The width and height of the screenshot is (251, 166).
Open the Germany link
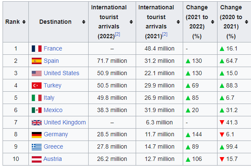[x=56, y=134]
